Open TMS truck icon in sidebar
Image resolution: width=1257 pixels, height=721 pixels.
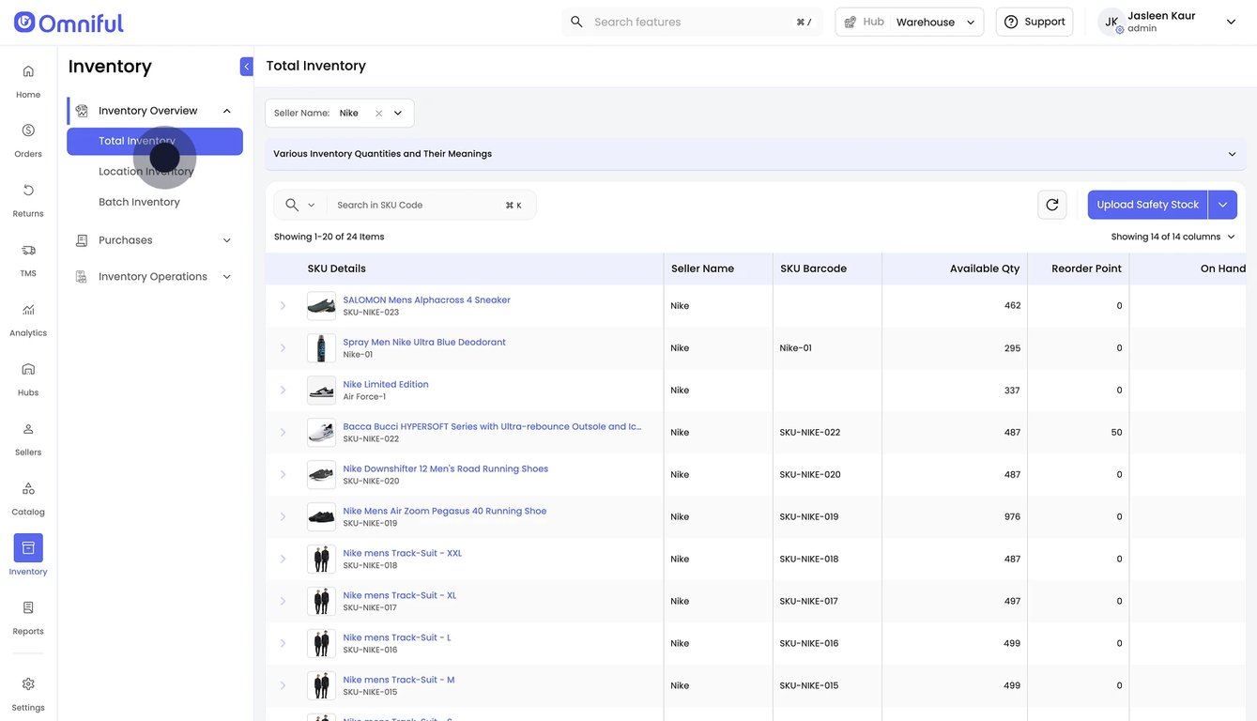point(28,251)
